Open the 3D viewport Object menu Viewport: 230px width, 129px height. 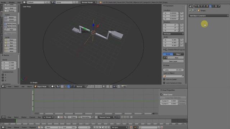29,87
